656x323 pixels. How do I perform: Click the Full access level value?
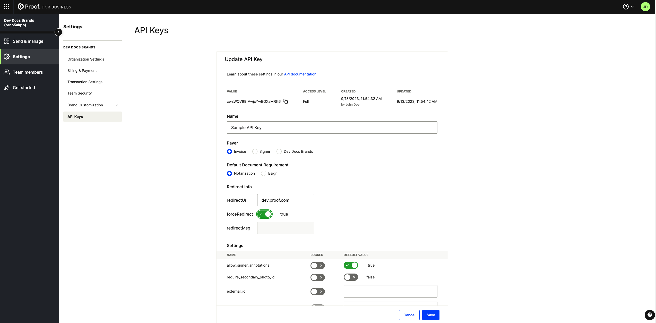pos(306,101)
